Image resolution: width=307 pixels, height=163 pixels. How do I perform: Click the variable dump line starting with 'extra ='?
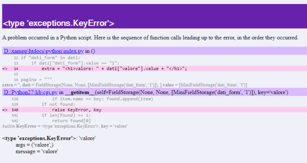coord(124,85)
